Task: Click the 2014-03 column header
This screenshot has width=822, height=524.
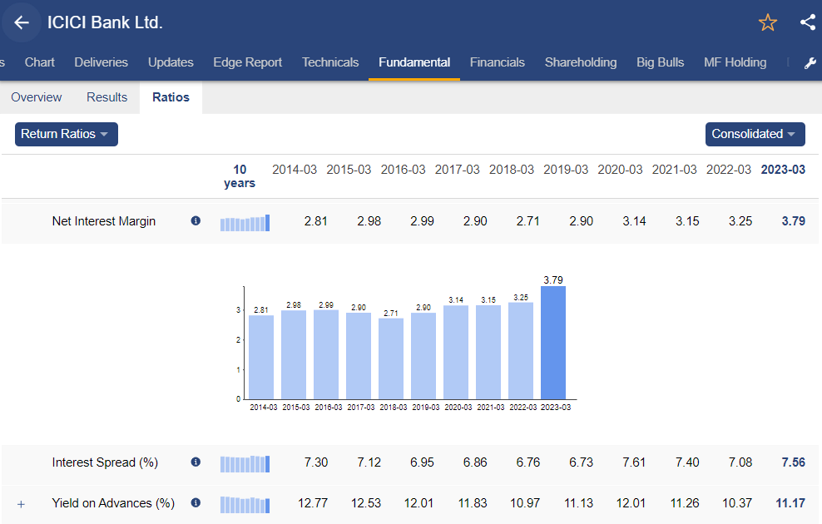Action: tap(295, 170)
